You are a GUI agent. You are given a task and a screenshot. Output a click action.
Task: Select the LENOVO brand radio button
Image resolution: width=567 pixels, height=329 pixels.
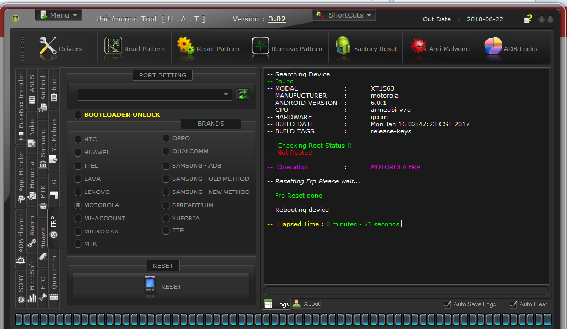pyautogui.click(x=78, y=192)
